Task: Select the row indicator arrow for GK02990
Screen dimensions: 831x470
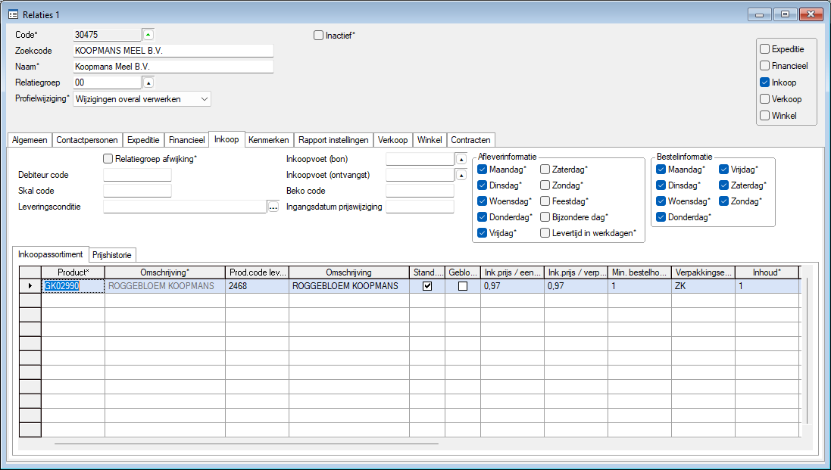Action: click(x=30, y=286)
